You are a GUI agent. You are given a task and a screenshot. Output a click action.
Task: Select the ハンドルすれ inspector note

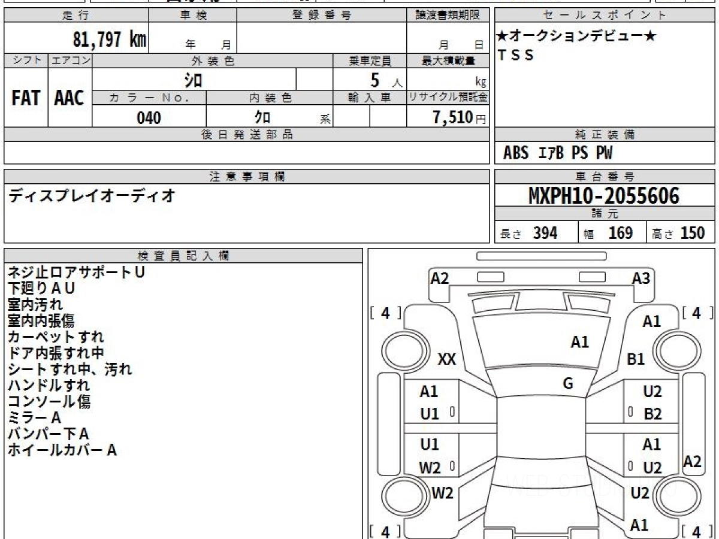(49, 386)
